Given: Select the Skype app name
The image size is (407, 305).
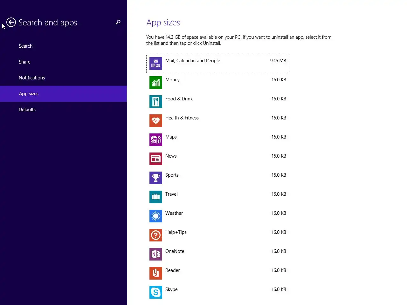Looking at the screenshot, I should pos(171,289).
